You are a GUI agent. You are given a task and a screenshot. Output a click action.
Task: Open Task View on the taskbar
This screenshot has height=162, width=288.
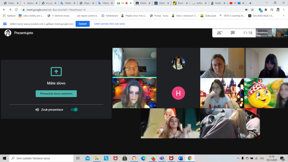[x=78, y=158]
